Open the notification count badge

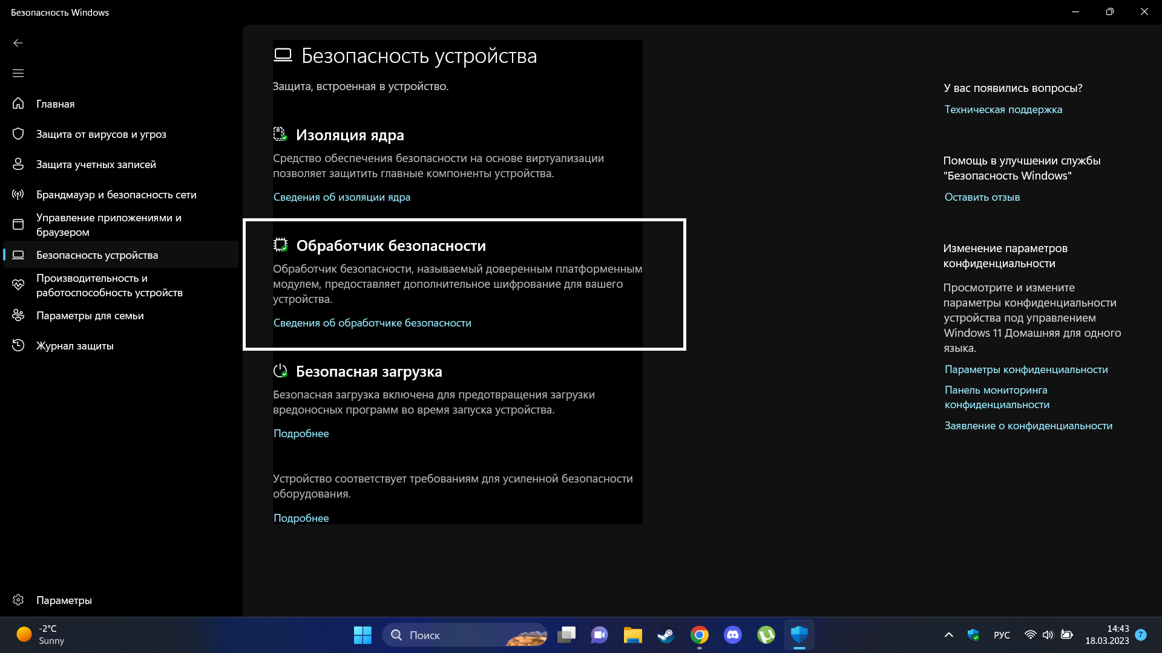[x=1141, y=635]
